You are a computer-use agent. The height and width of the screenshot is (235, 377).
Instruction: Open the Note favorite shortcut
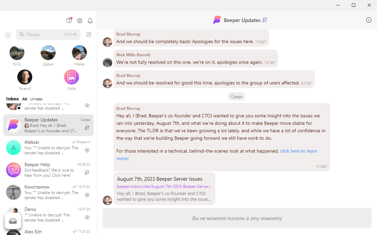tap(72, 77)
